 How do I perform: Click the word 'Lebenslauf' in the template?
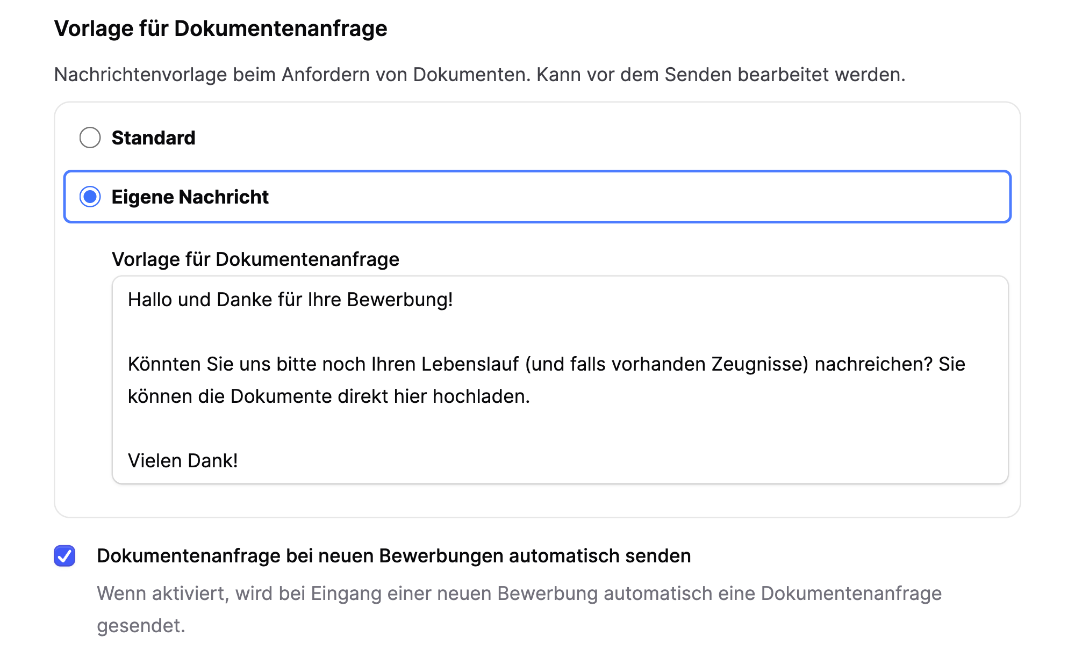450,364
